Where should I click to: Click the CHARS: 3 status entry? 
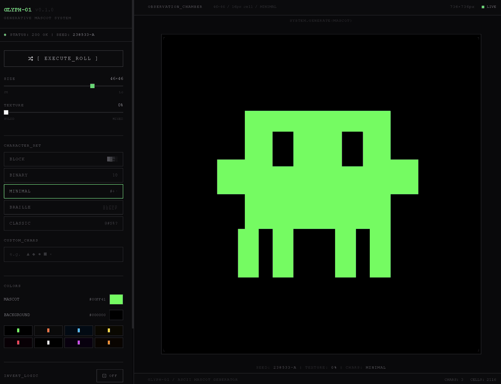click(x=454, y=379)
